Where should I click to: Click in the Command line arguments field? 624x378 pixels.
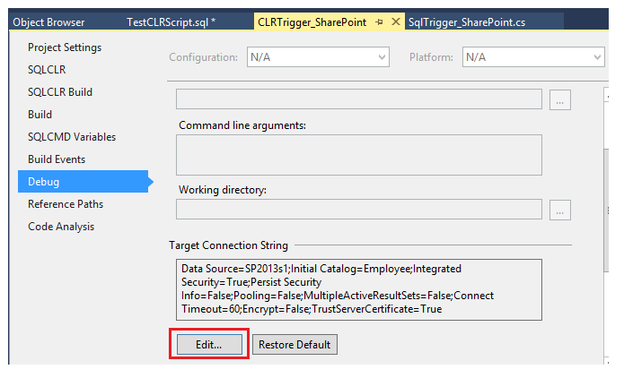tap(359, 155)
